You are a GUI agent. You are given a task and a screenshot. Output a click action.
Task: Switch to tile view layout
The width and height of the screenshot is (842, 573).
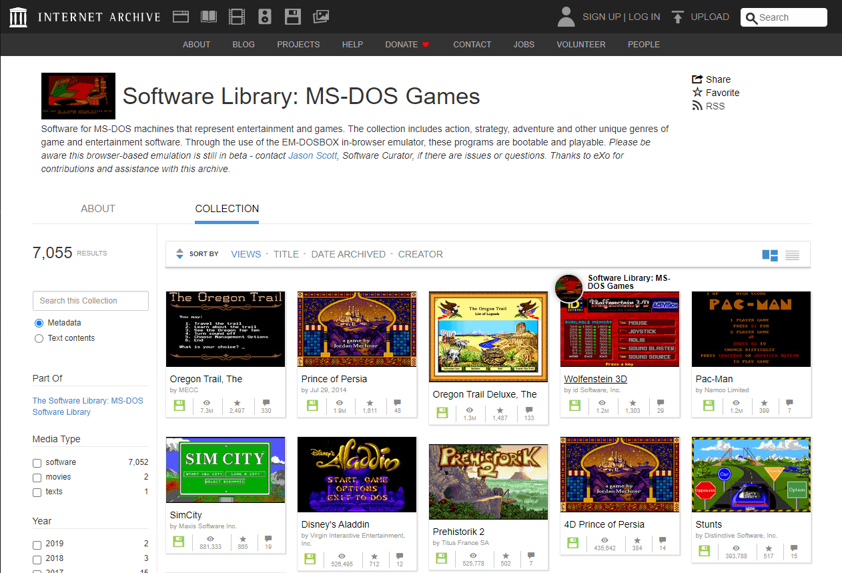point(770,255)
